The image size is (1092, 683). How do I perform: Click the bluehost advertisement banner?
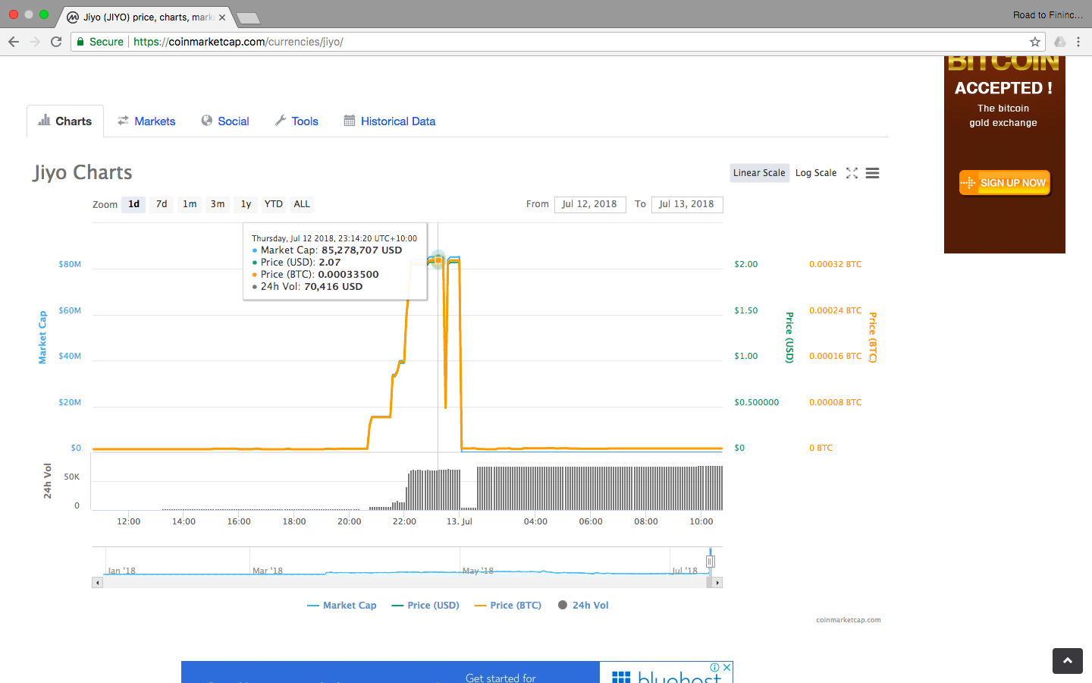coord(457,672)
